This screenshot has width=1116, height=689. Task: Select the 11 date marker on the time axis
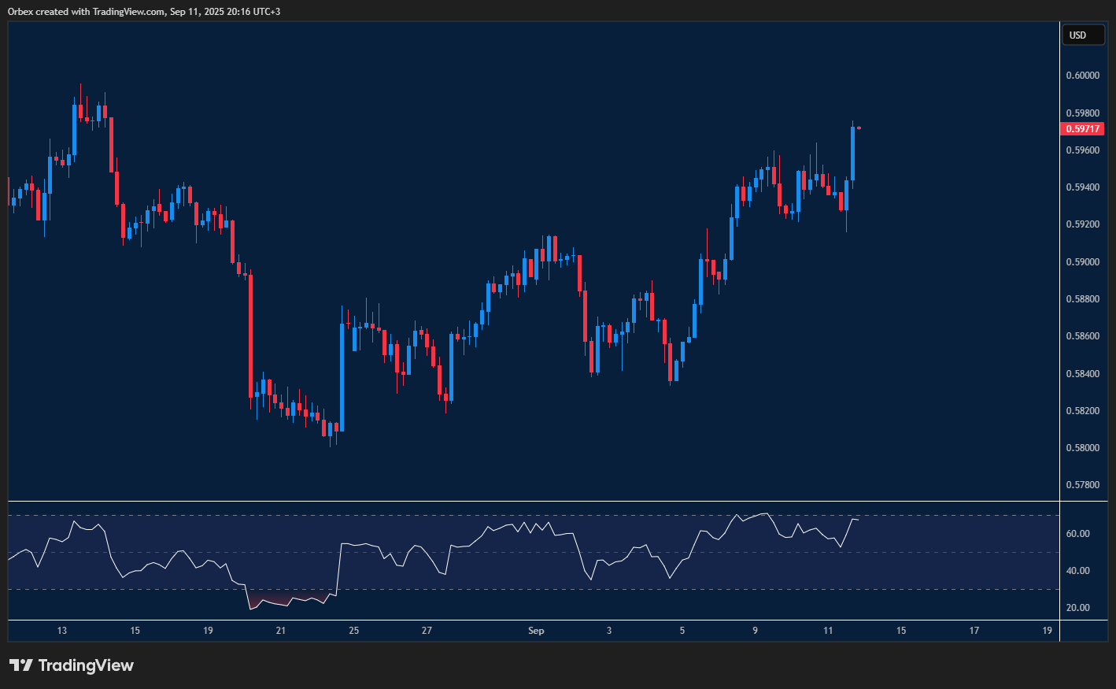828,631
